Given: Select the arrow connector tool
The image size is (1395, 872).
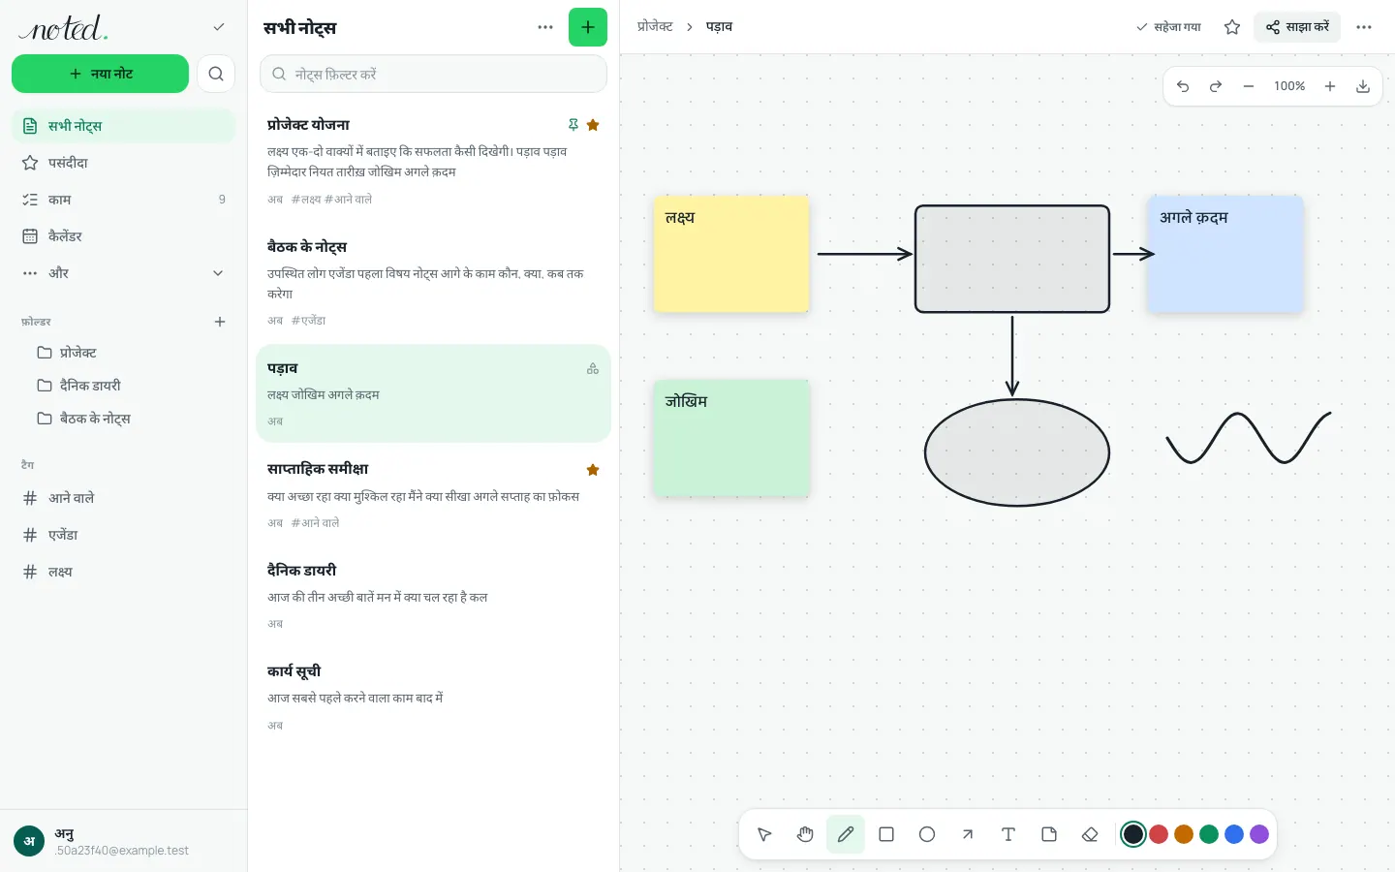Looking at the screenshot, I should (x=968, y=834).
